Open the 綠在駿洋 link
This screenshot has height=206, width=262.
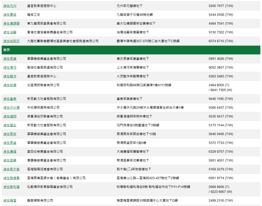tap(10, 76)
